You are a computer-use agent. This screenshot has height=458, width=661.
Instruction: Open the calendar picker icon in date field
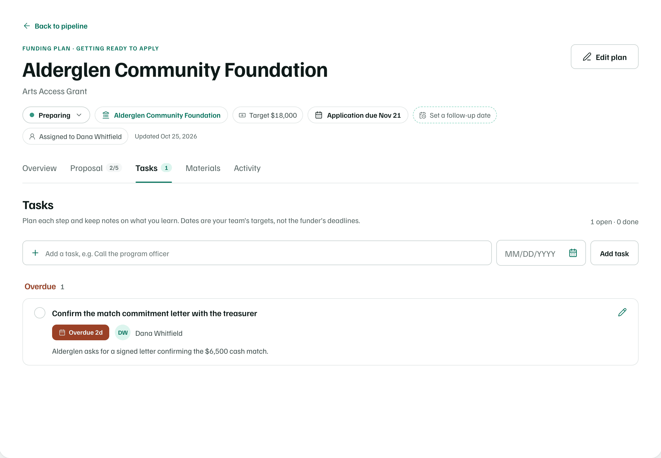573,253
